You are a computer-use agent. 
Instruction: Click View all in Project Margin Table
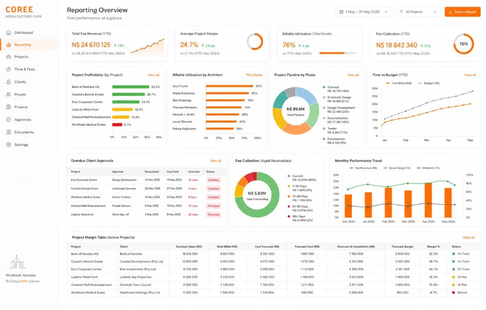469,237
